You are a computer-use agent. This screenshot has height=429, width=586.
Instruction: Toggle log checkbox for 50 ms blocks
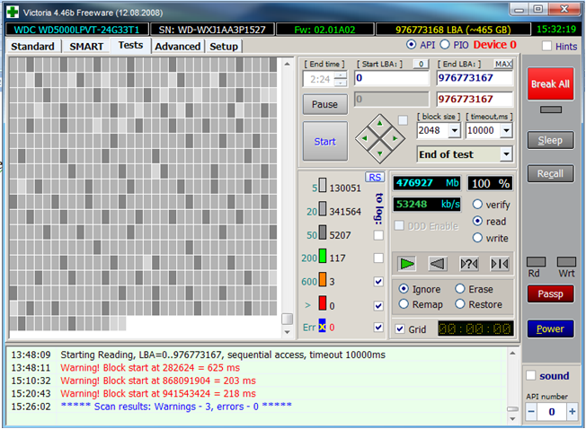[378, 235]
